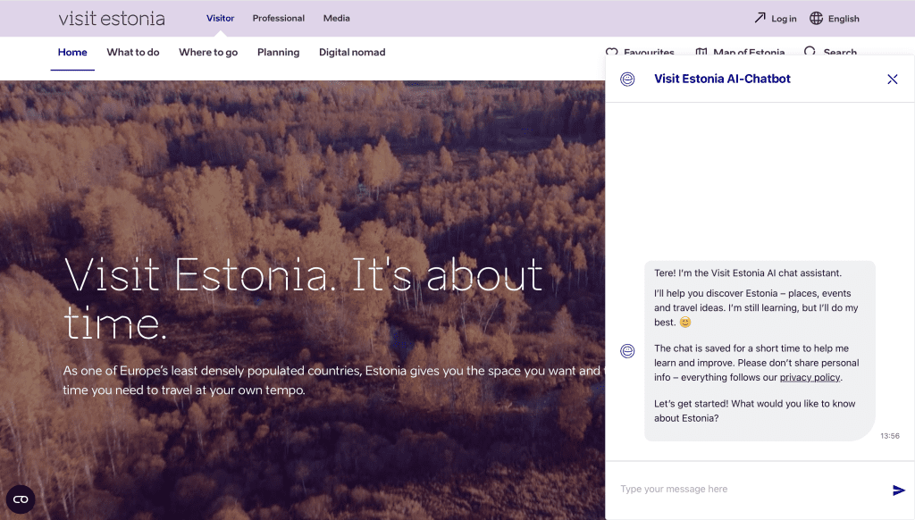Image resolution: width=915 pixels, height=520 pixels.
Task: Click the Log in arrow icon
Action: [x=760, y=19]
